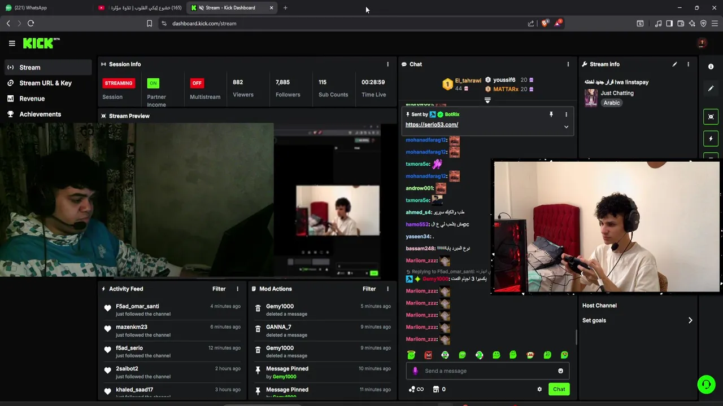
Task: Click the Host Channel option
Action: [x=599, y=306]
